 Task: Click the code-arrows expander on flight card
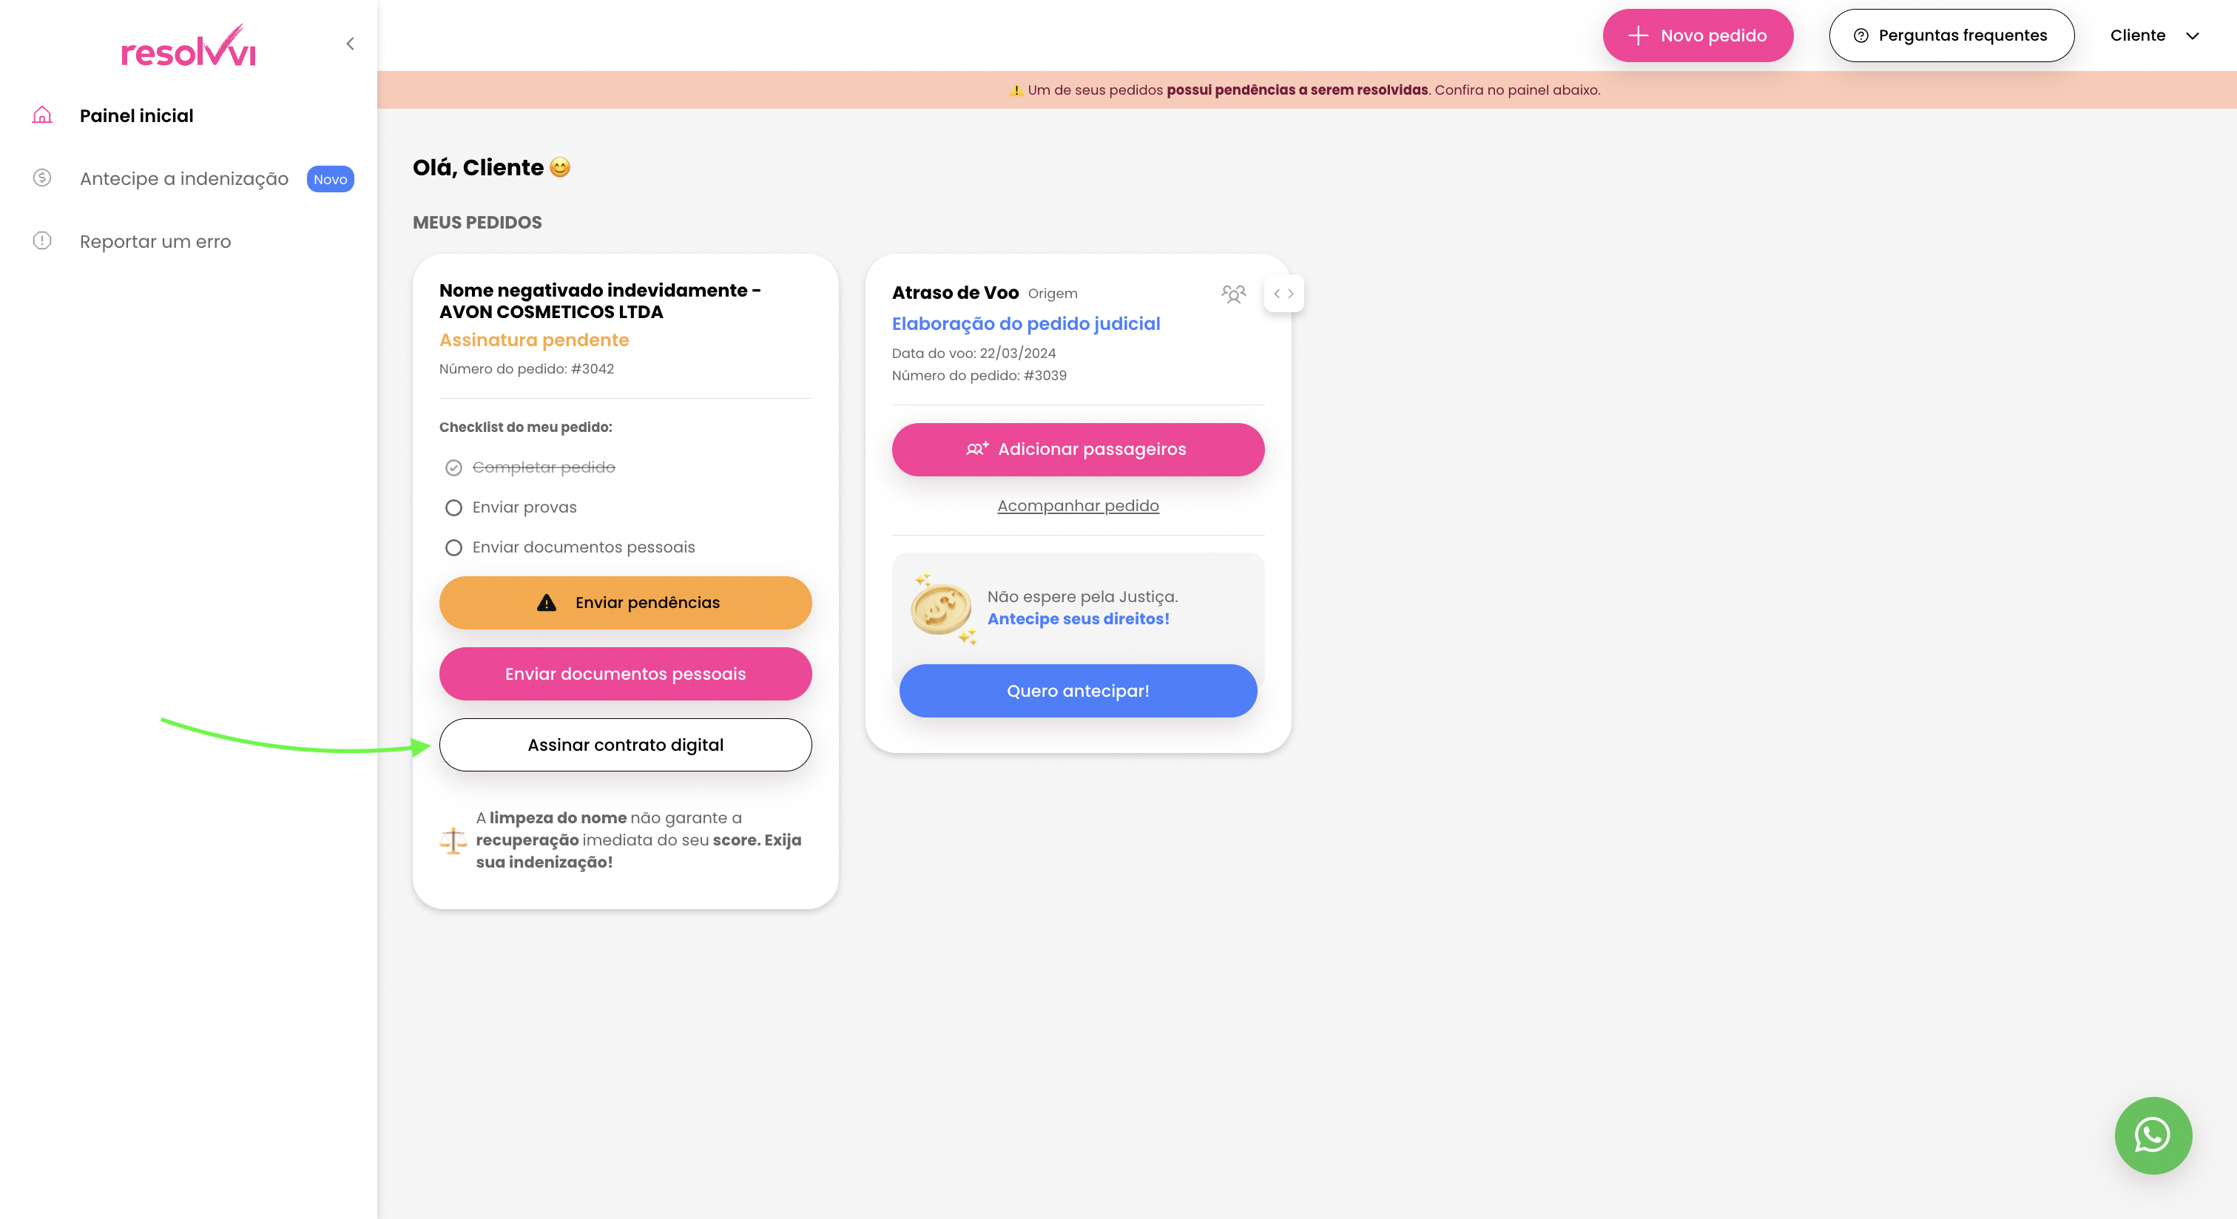click(1283, 294)
